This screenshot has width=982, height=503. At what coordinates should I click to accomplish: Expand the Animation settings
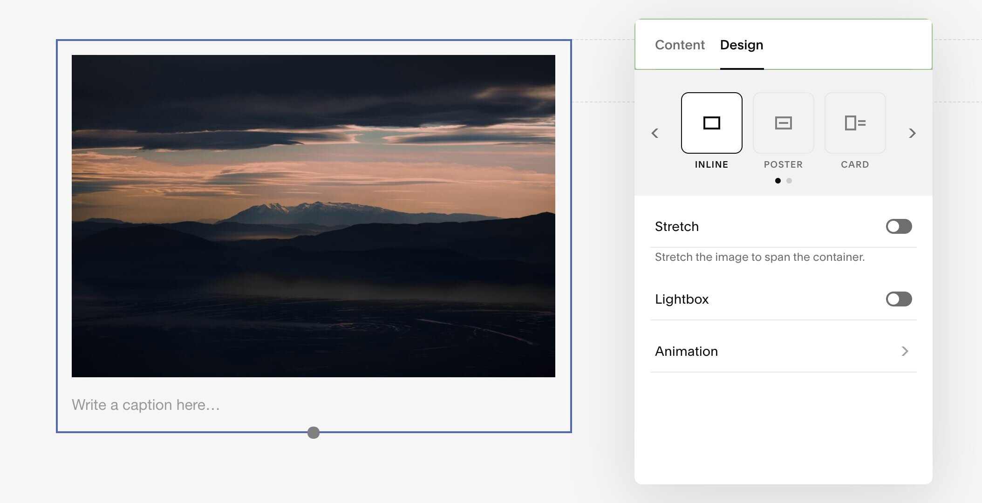pyautogui.click(x=783, y=351)
